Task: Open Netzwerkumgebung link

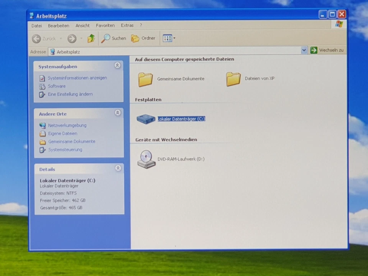Action: pos(67,125)
